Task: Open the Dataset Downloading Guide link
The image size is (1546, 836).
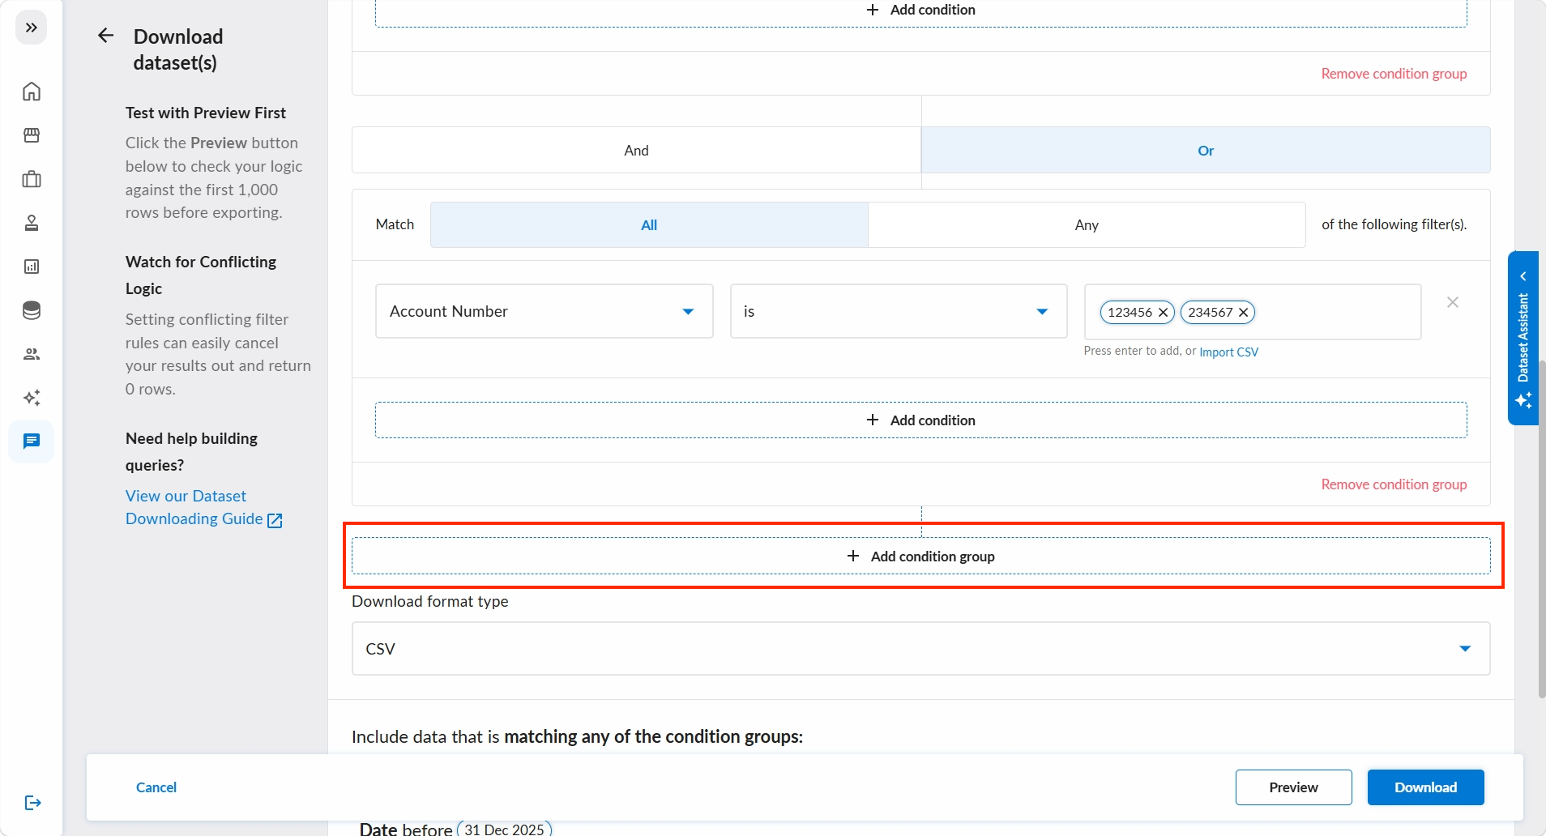Action: tap(203, 507)
